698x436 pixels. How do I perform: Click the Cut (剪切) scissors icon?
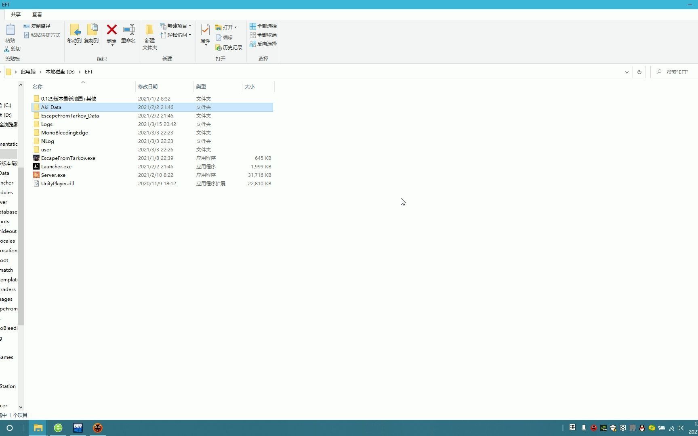pyautogui.click(x=6, y=49)
